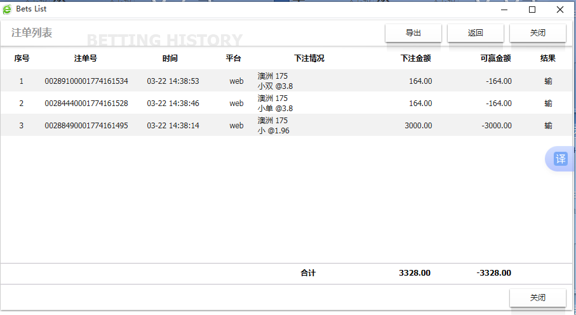Image resolution: width=576 pixels, height=315 pixels.
Task: Click the 3000.00 bet amount
Action: coord(419,125)
